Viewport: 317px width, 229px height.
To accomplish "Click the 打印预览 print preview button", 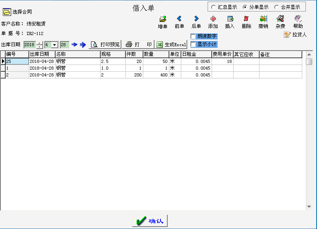I will pos(105,45).
